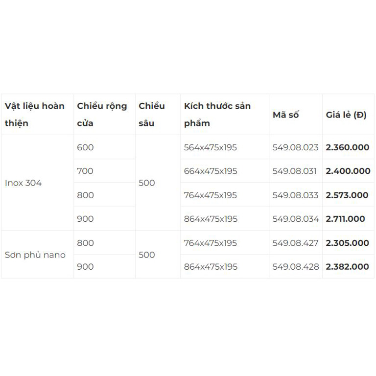Image resolution: width=376 pixels, height=376 pixels.
Task: Click the price 2.305.000
Action: point(347,243)
